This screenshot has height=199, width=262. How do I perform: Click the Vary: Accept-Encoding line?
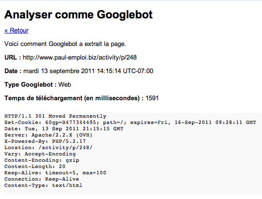pyautogui.click(x=40, y=154)
